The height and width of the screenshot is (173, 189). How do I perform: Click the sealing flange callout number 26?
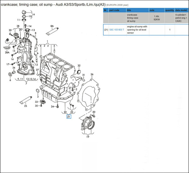click(x=92, y=74)
